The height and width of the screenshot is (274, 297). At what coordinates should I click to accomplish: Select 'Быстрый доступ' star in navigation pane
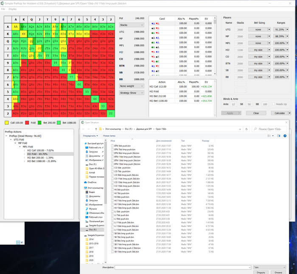click(x=86, y=144)
